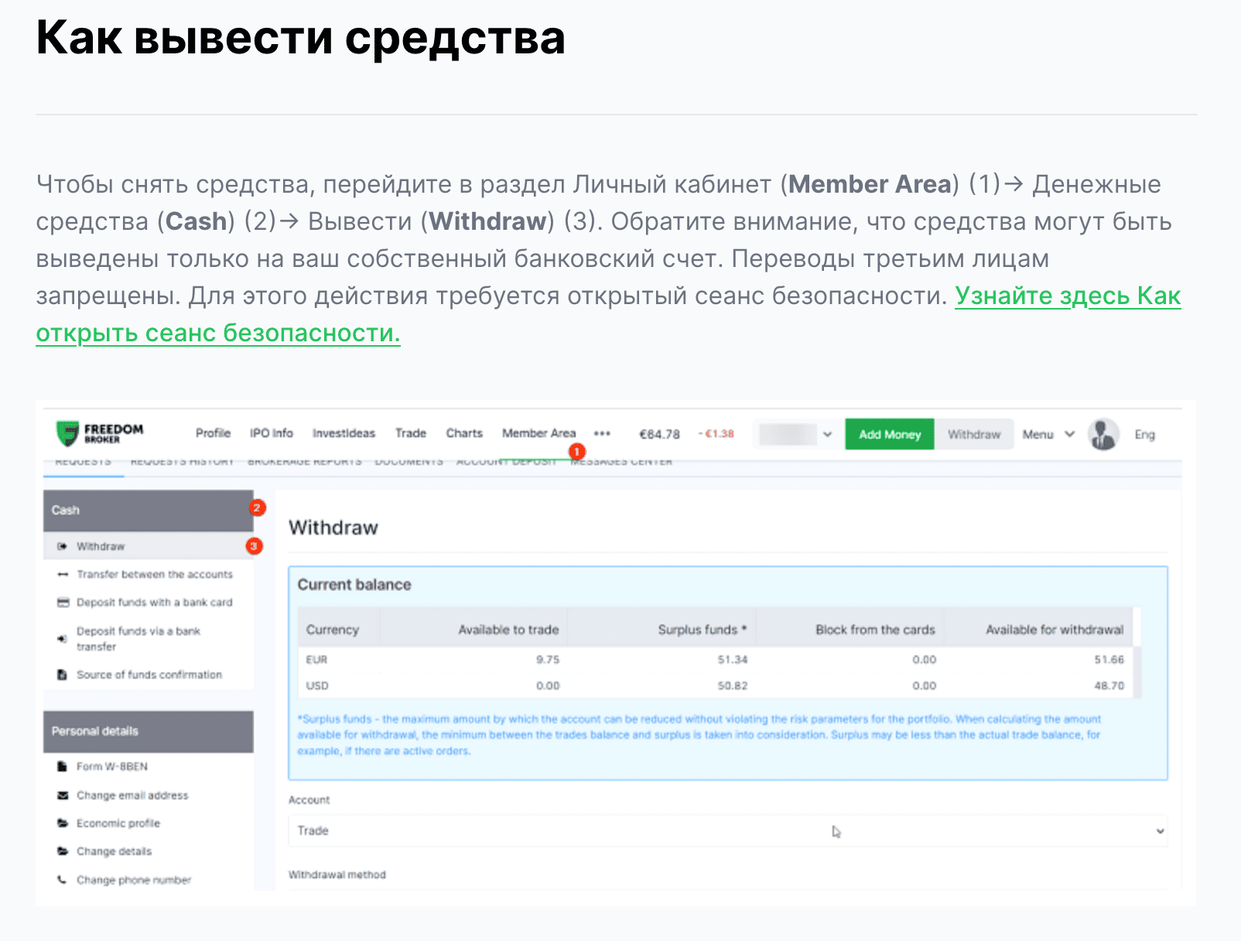Click the bank transfer icon
The width and height of the screenshot is (1241, 941).
62,638
